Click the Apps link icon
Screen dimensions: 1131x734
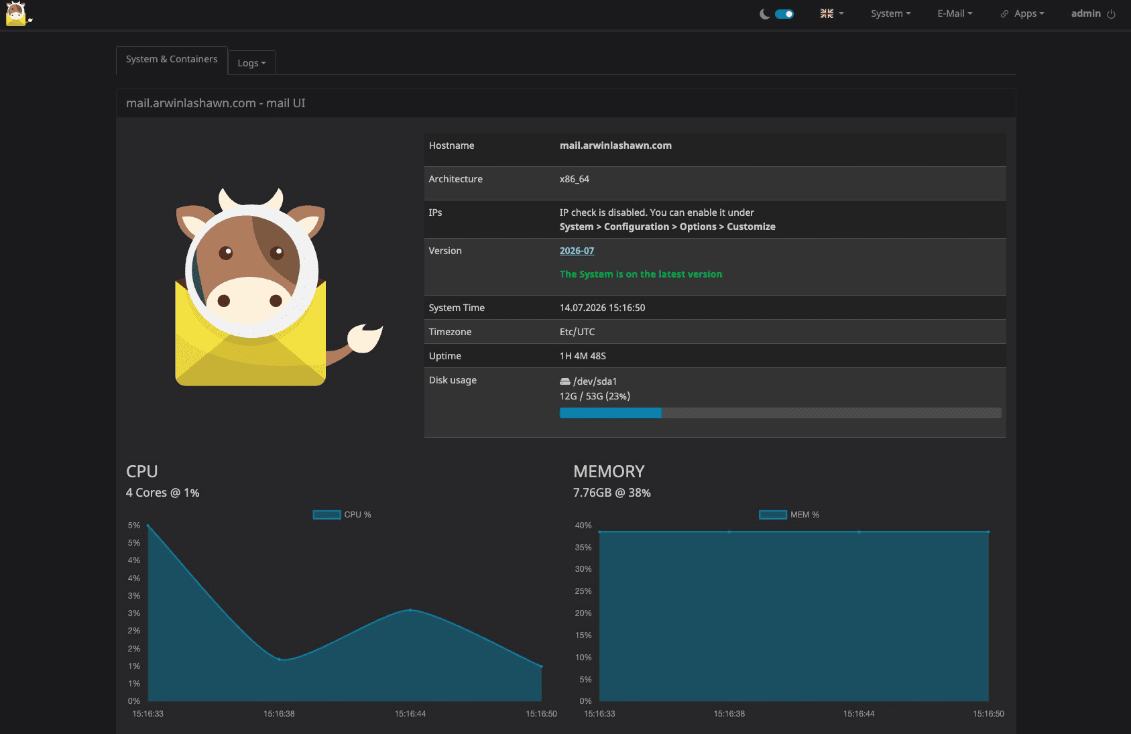click(1004, 14)
